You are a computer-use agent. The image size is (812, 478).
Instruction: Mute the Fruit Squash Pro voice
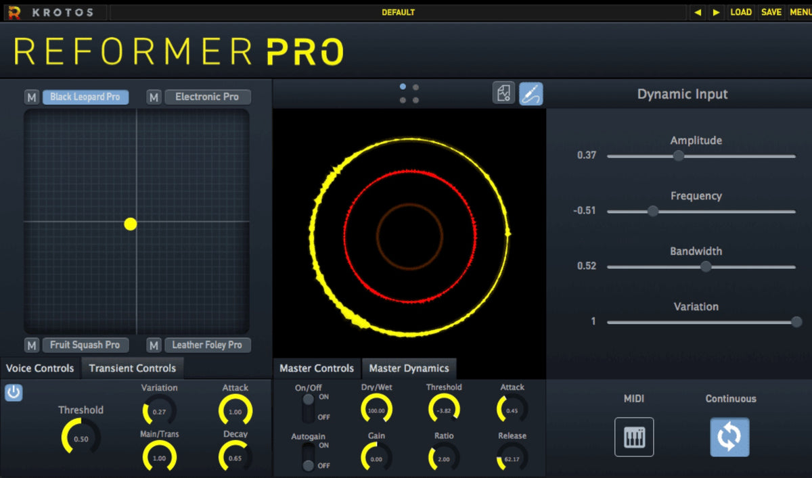[31, 345]
